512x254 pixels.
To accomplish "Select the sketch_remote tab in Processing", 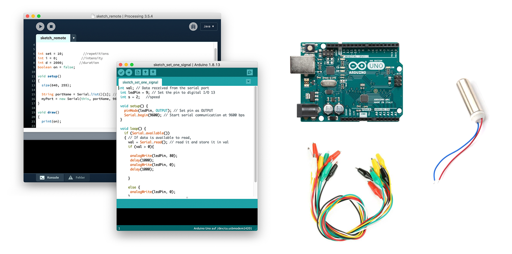I will pos(53,38).
